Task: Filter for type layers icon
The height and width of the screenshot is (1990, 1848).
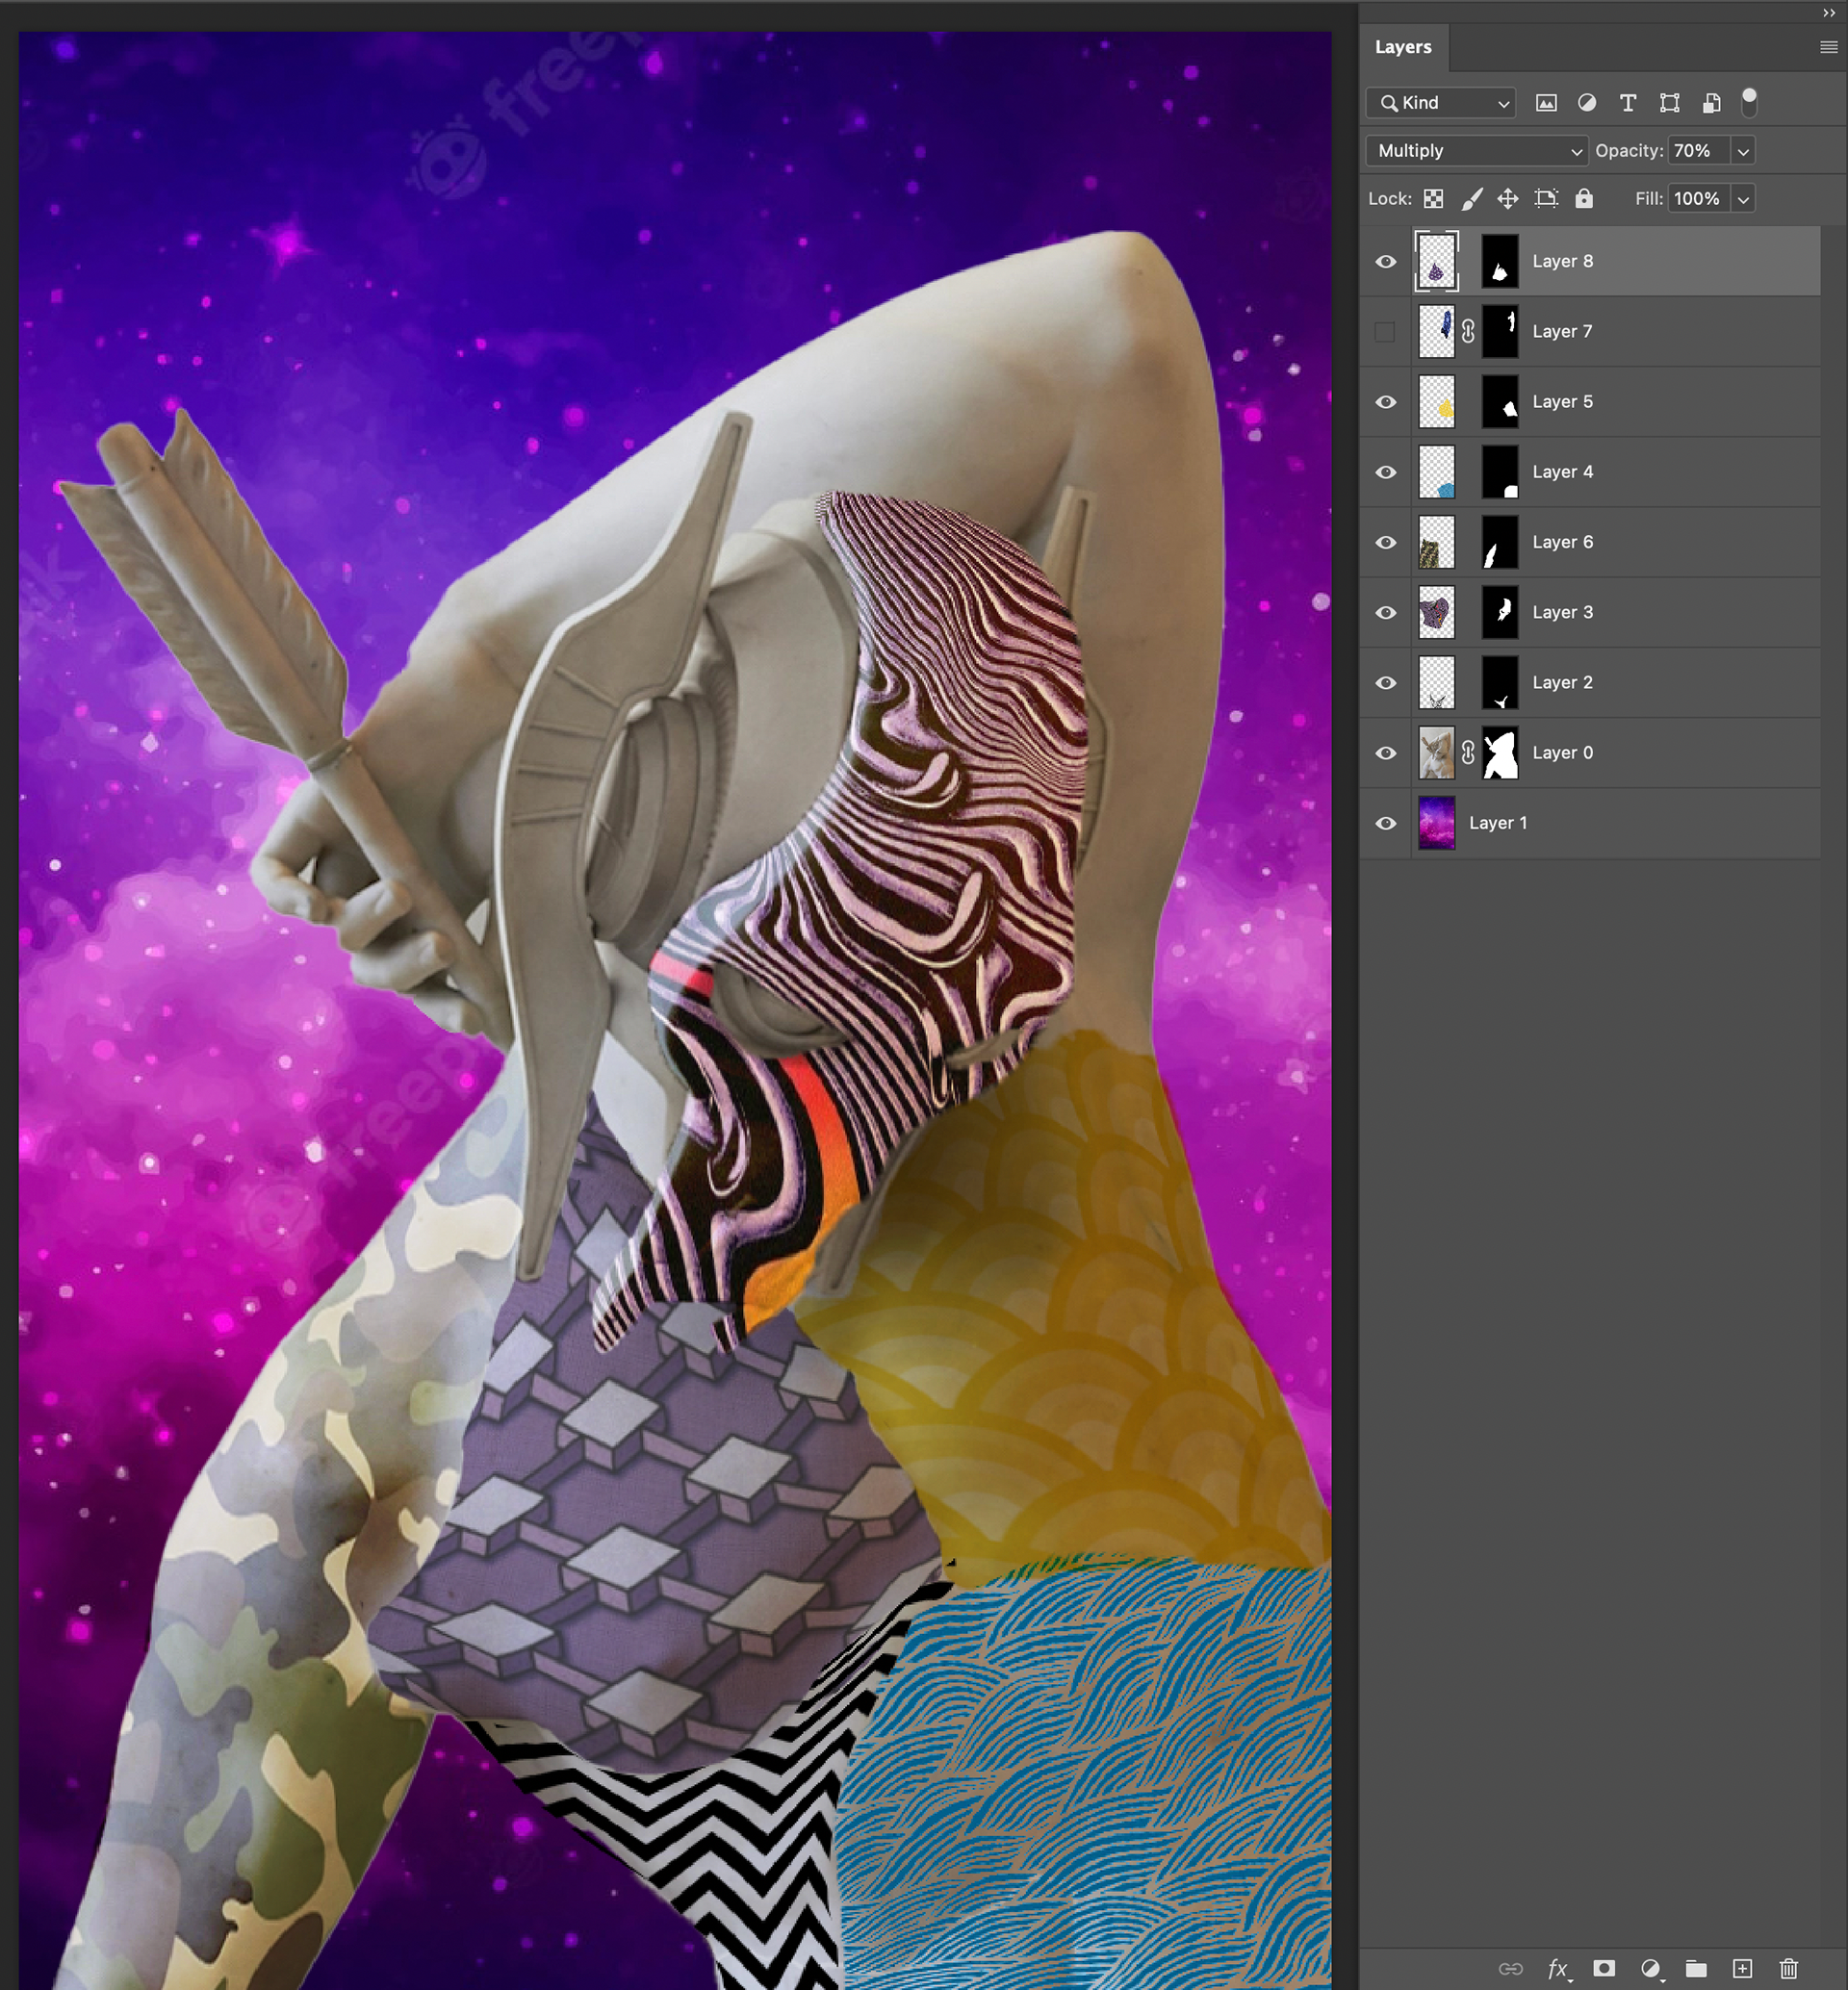Action: [x=1628, y=103]
